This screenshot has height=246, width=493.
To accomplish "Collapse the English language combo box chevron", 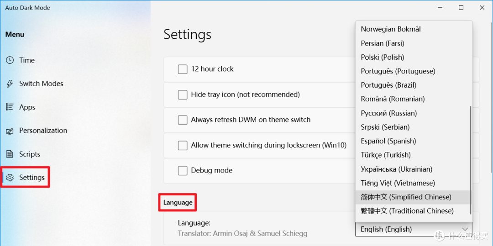I will [x=465, y=230].
